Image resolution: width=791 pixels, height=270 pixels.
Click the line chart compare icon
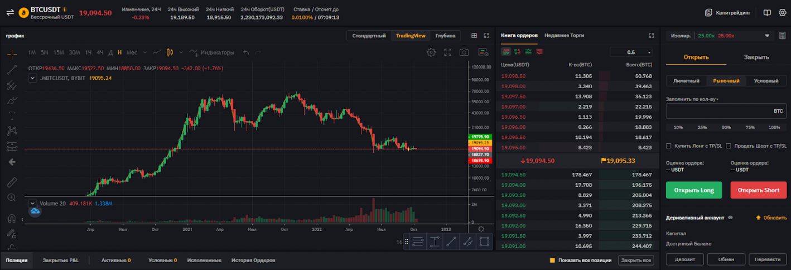pyautogui.click(x=157, y=52)
